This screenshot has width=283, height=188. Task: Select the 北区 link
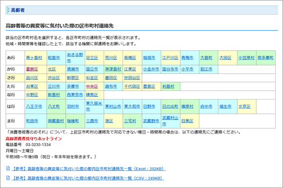click(x=52, y=69)
